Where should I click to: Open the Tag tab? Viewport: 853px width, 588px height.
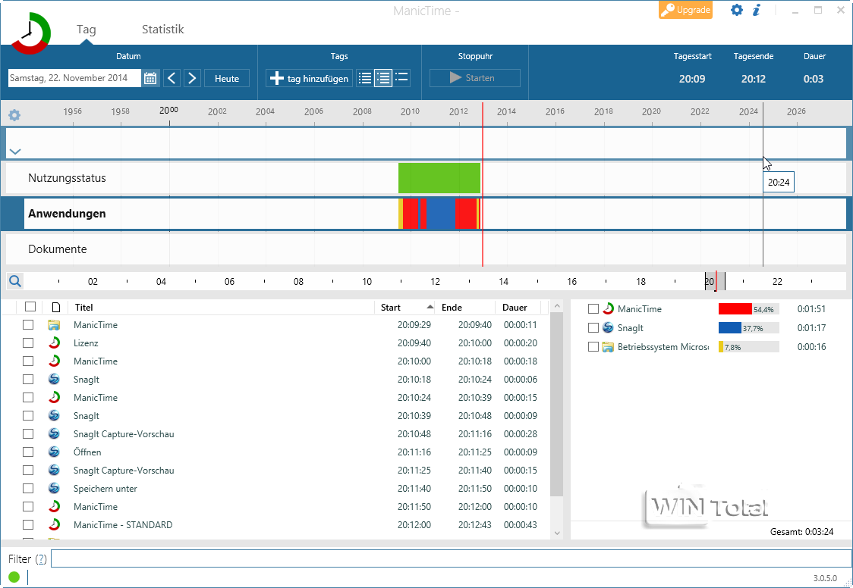87,30
